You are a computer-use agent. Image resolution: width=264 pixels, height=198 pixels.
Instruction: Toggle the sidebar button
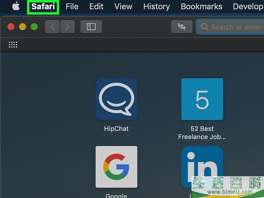(x=91, y=26)
